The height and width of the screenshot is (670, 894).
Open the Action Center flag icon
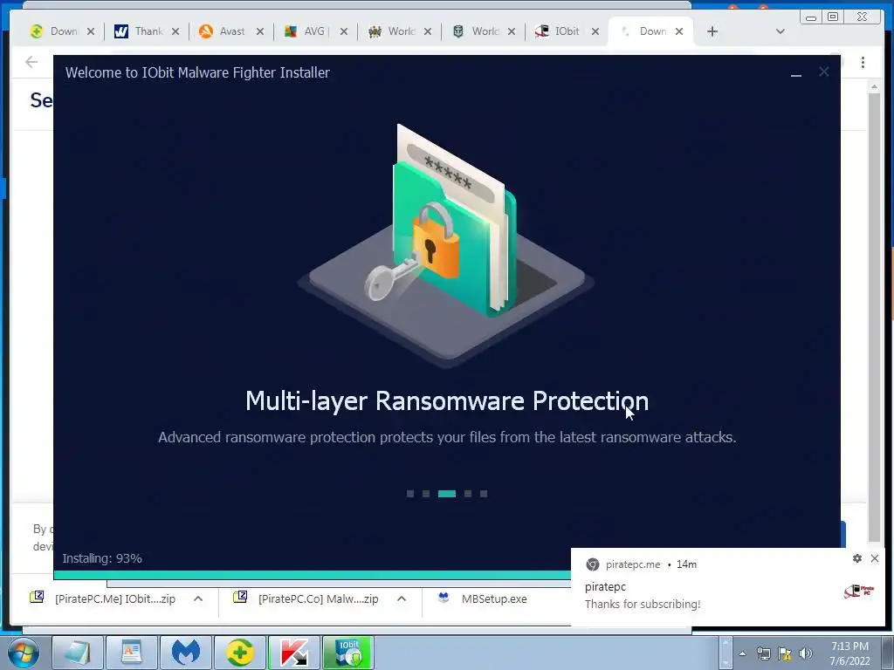pos(785,653)
